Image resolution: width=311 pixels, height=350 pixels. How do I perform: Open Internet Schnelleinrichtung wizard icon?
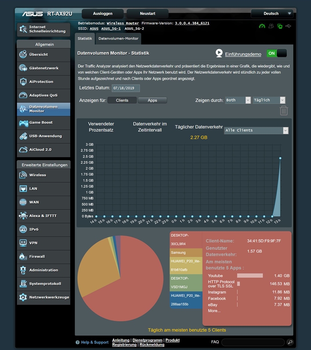click(23, 29)
